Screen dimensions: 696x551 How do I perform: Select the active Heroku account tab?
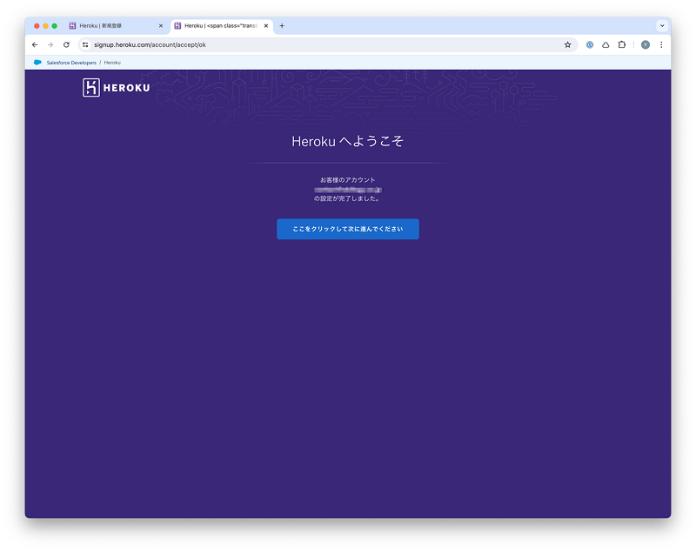coord(217,26)
